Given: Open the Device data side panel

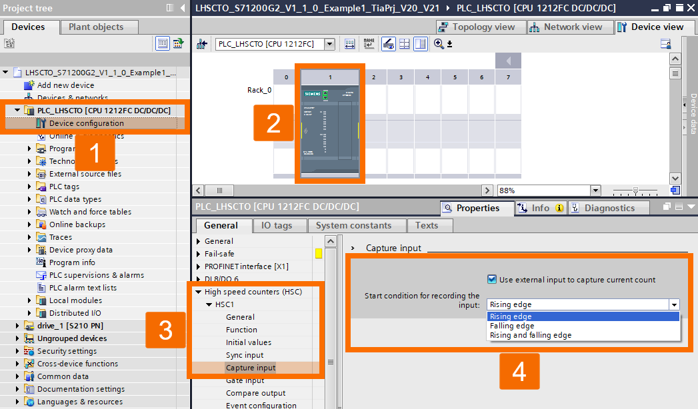Looking at the screenshot, I should (x=693, y=113).
